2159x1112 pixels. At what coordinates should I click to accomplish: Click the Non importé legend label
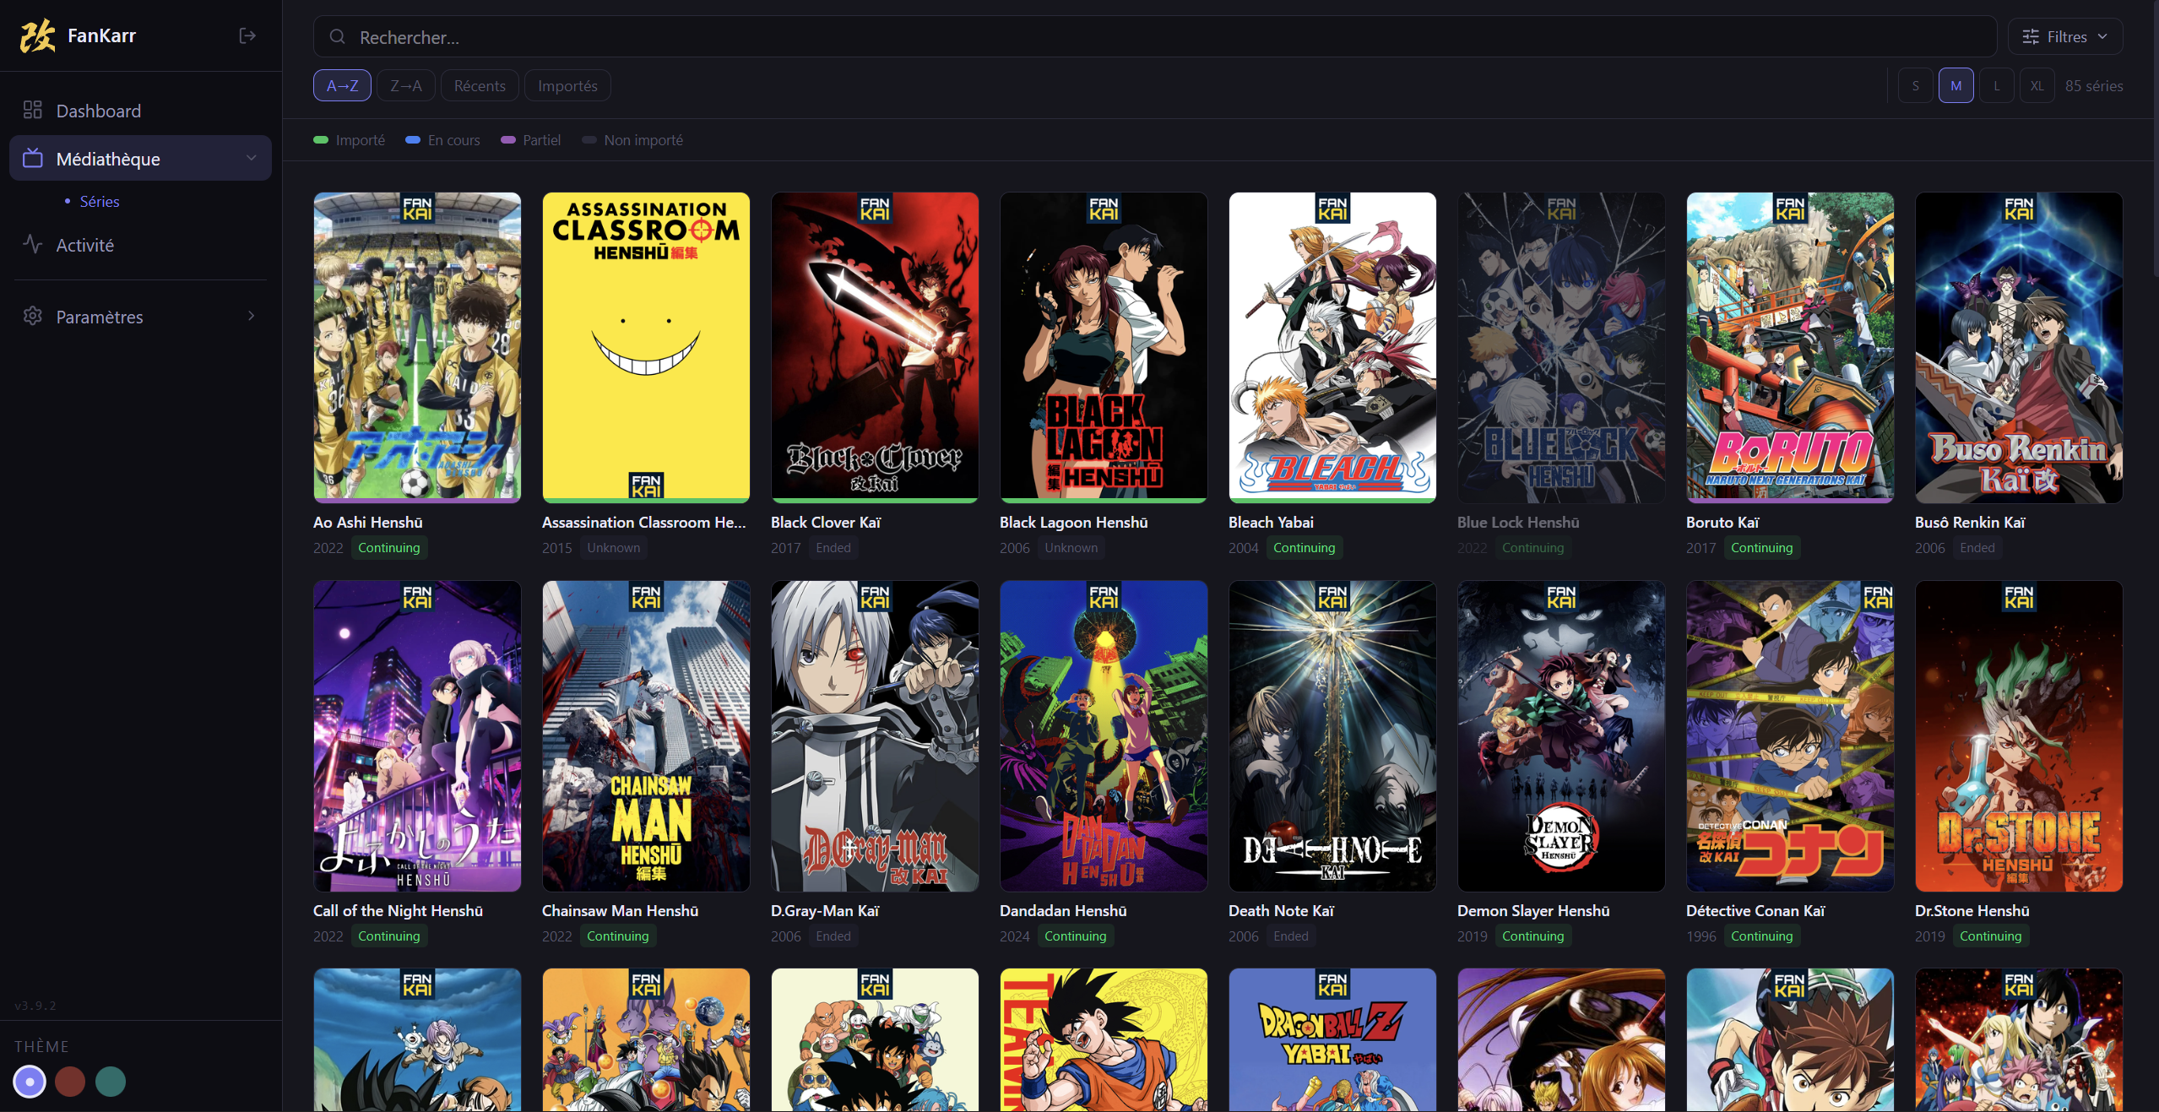tap(643, 139)
